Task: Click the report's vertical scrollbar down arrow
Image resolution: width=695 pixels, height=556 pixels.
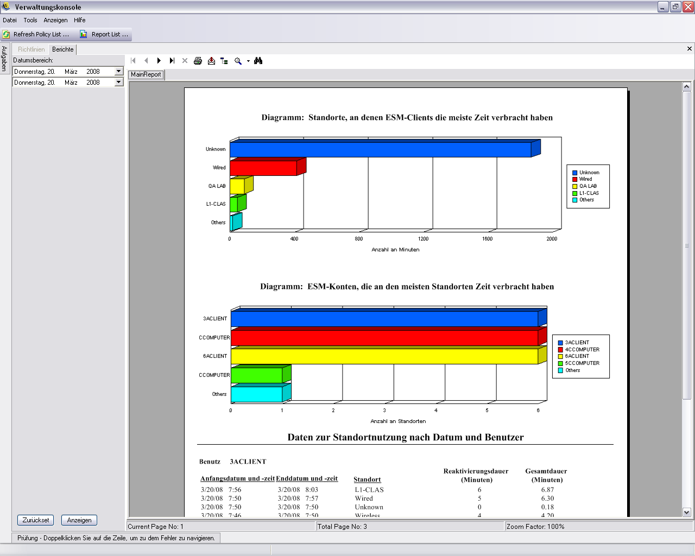Action: coord(686,512)
